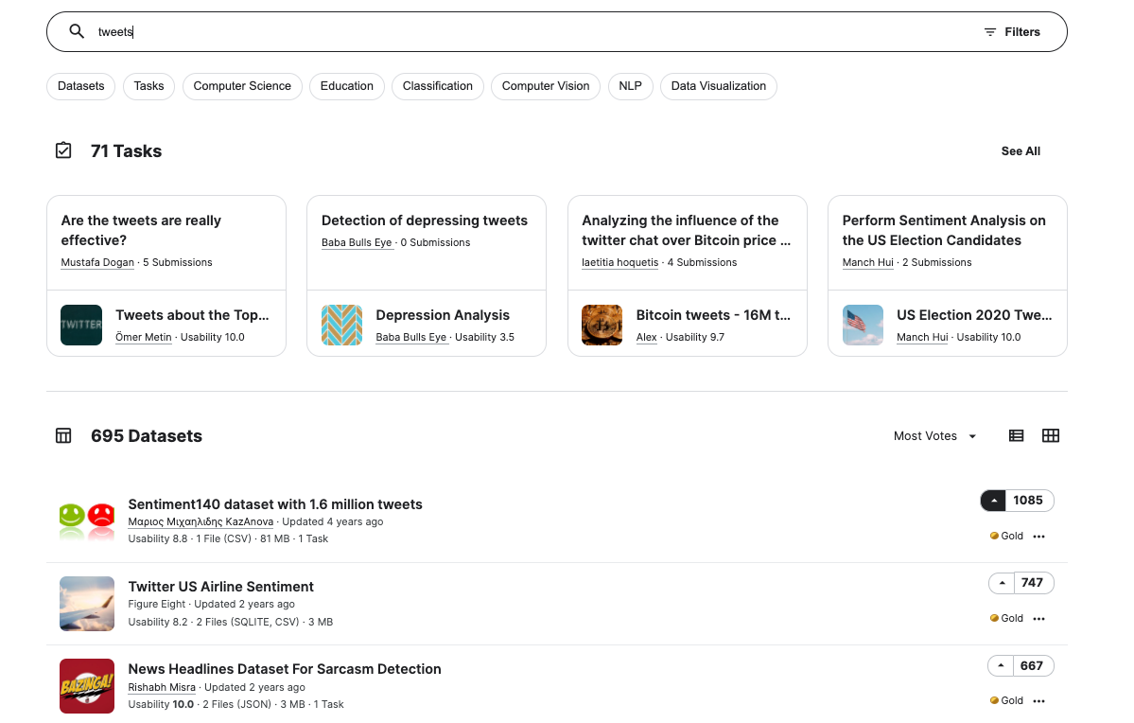This screenshot has width=1134, height=723.
Task: Visit Manch Hui task author profile
Action: pos(868,263)
